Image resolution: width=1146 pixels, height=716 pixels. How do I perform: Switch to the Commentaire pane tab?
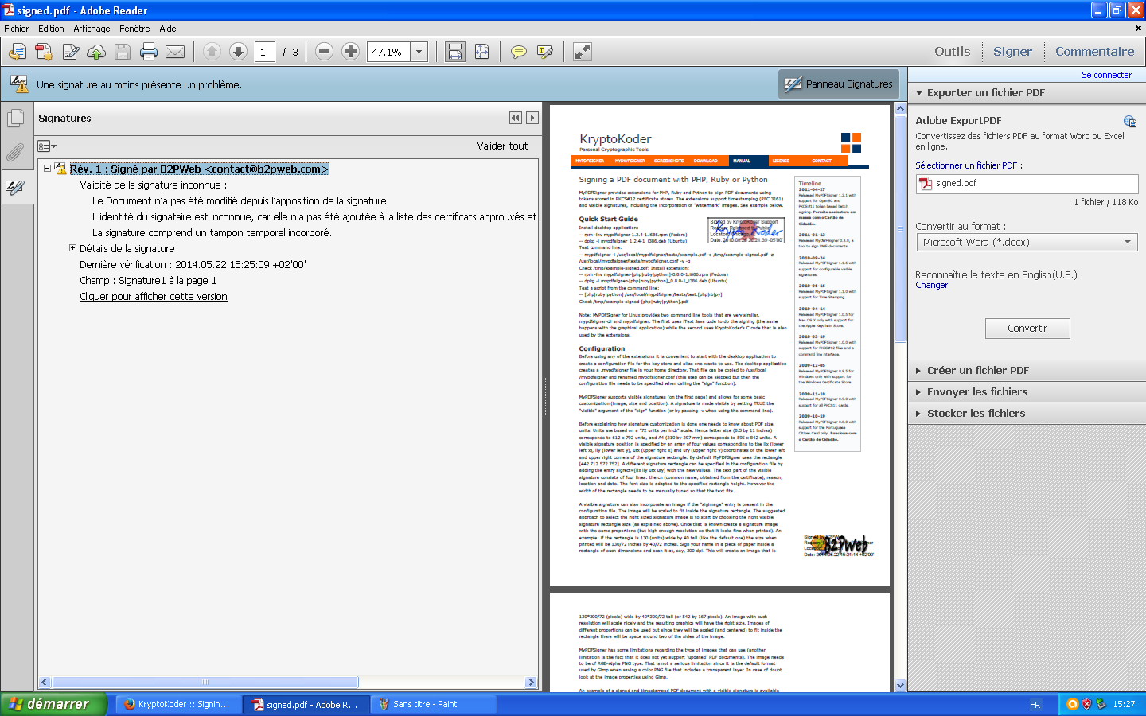click(x=1094, y=52)
